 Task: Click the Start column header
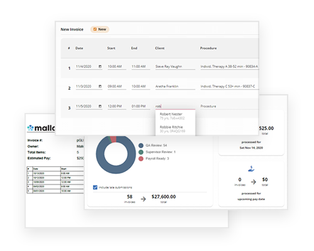(111, 48)
